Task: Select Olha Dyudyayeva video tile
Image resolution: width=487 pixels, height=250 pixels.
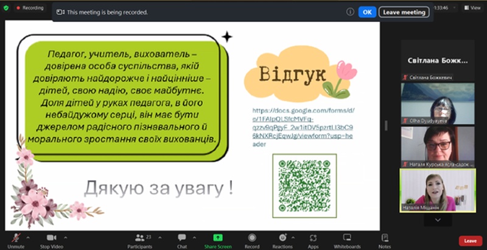Action: 438,103
